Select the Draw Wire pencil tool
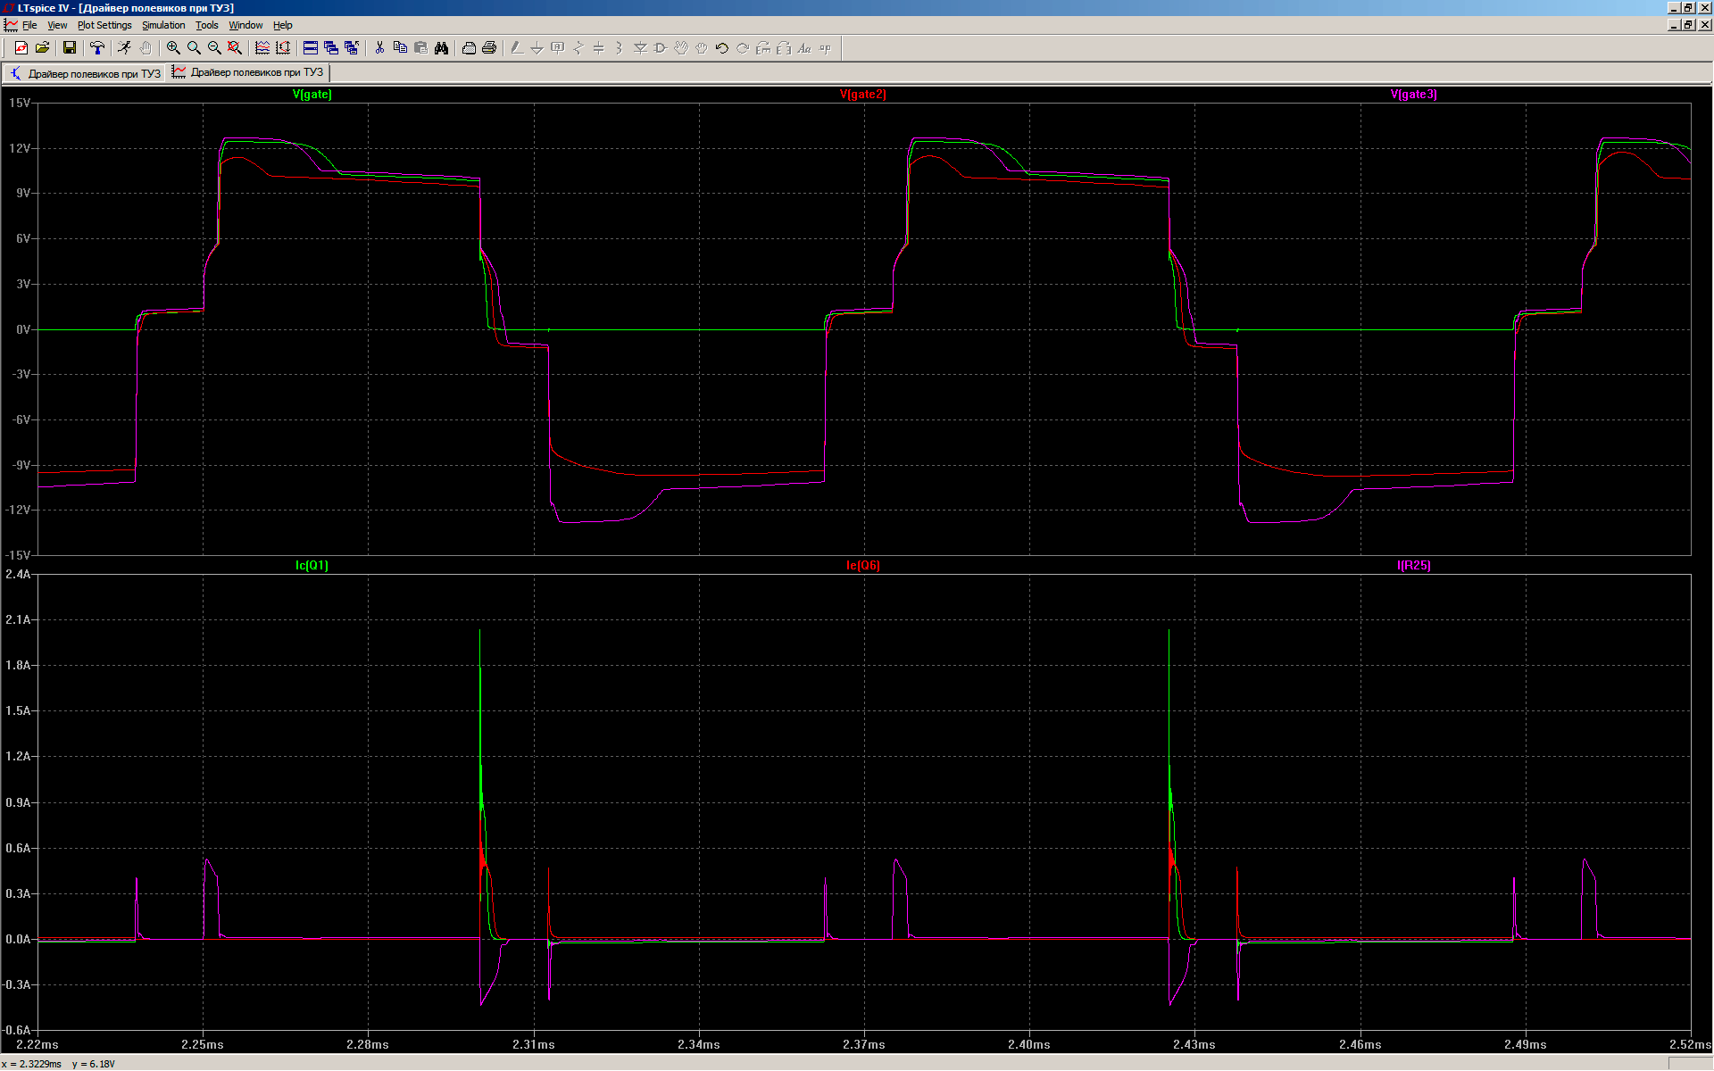This screenshot has height=1071, width=1714. [x=517, y=48]
